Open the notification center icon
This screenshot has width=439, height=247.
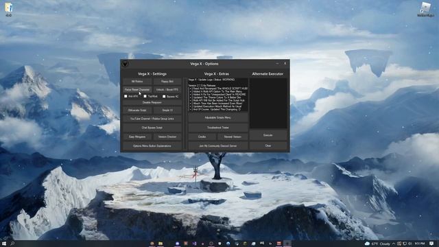coord(431,244)
